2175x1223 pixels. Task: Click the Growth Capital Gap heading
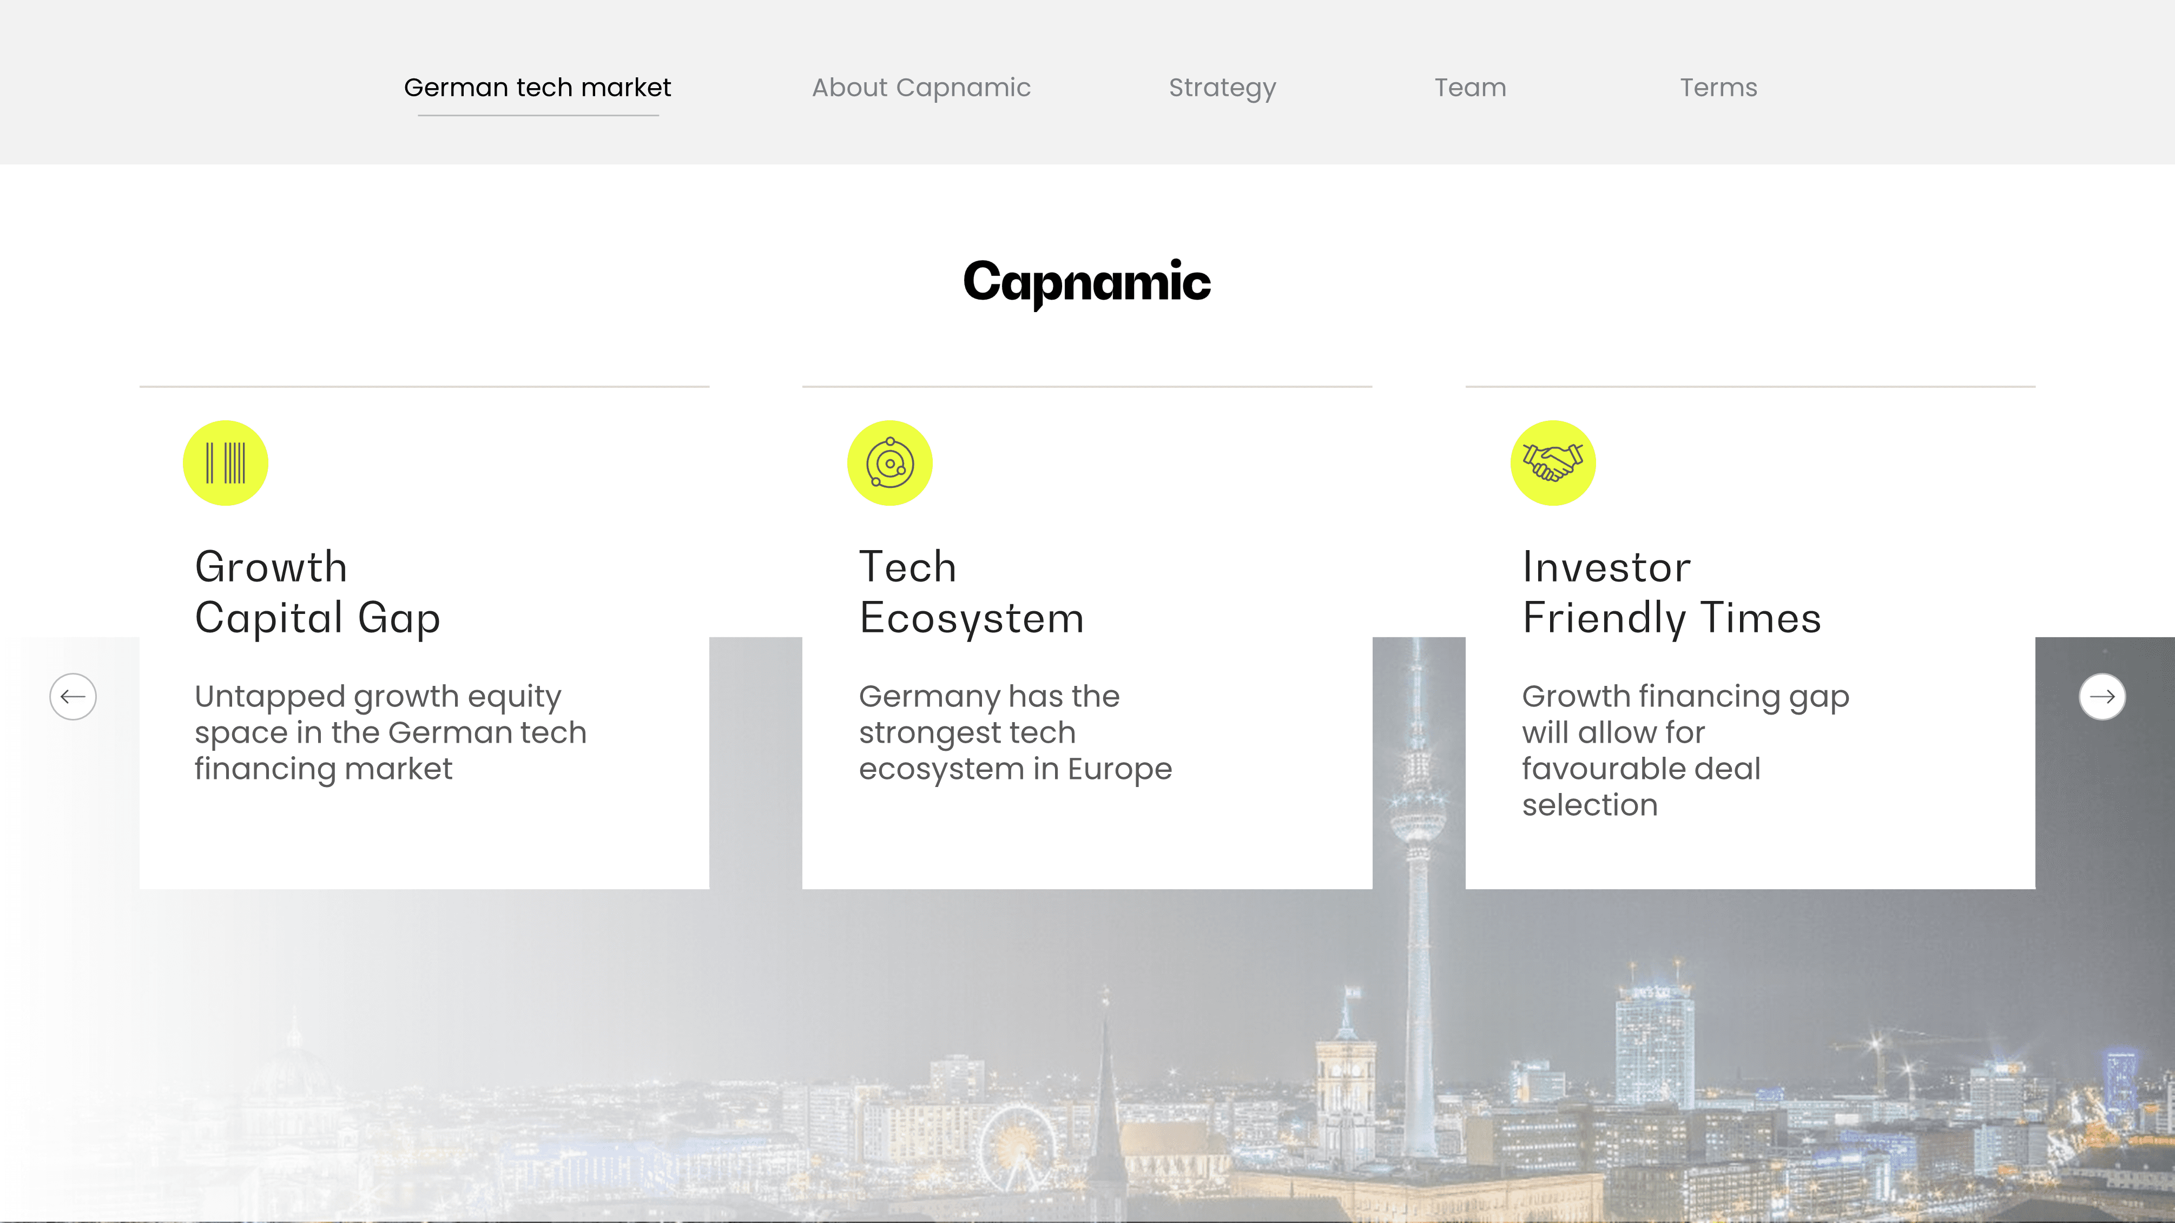pos(318,592)
